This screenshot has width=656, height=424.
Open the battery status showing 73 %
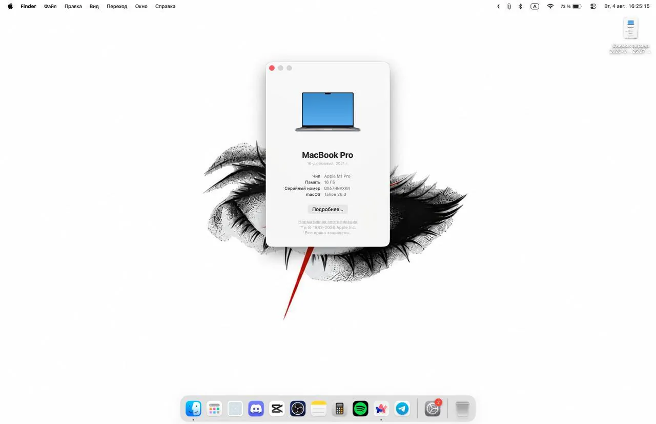point(570,6)
